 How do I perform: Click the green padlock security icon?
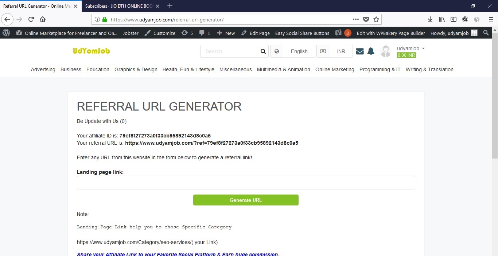point(105,20)
